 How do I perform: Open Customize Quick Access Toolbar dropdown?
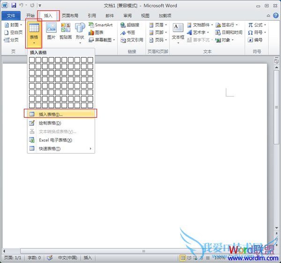tap(40, 5)
